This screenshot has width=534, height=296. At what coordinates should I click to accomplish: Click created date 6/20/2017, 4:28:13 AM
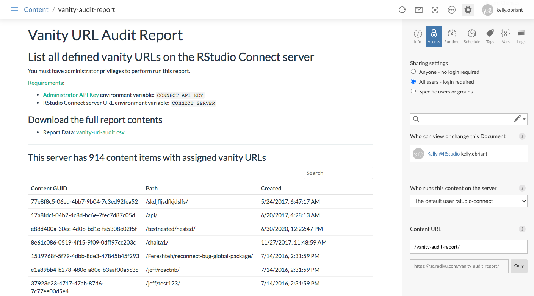pyautogui.click(x=290, y=215)
